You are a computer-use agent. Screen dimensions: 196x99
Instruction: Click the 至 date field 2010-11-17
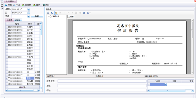point(19,13)
